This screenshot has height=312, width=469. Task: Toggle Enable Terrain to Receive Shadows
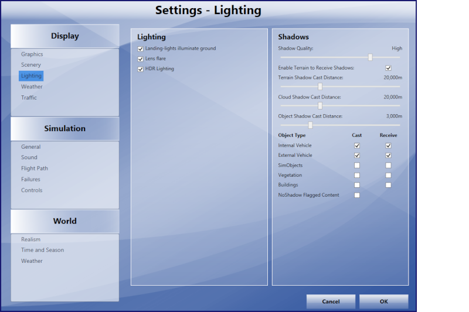(388, 68)
